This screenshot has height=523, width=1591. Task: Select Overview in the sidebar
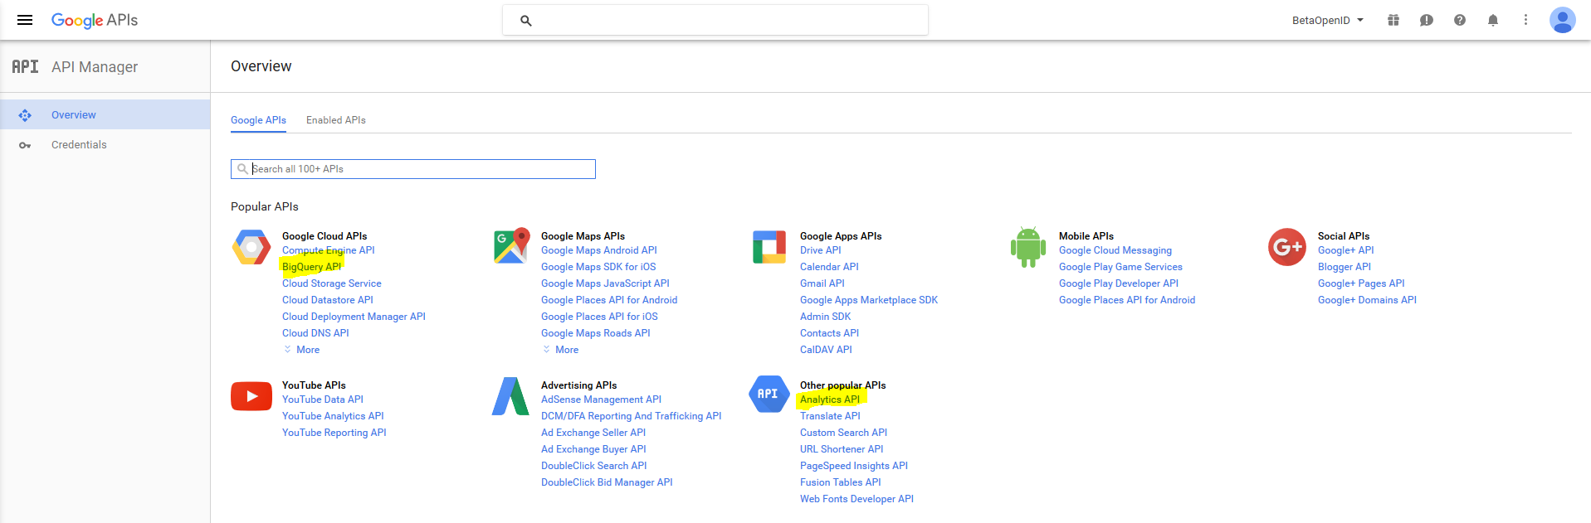[105, 114]
